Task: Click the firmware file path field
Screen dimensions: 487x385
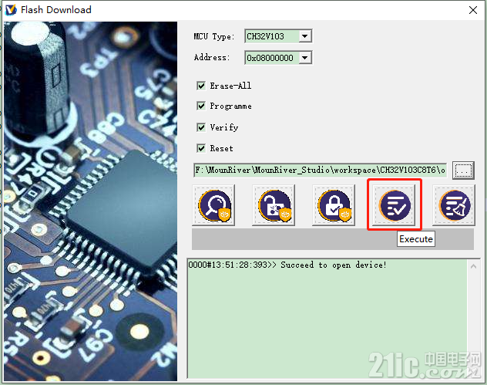Action: pos(321,170)
